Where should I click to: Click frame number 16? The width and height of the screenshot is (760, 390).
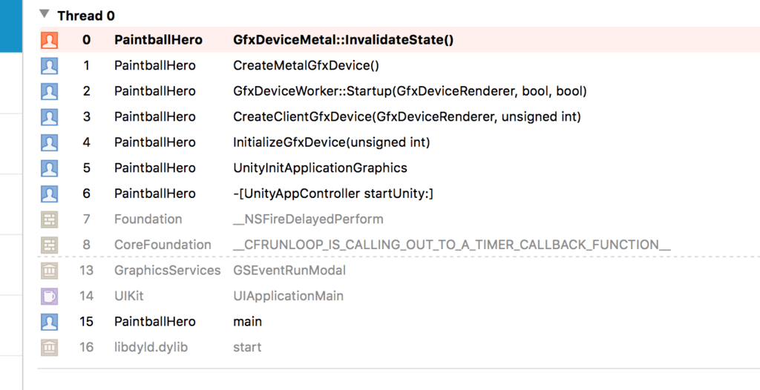coord(86,347)
